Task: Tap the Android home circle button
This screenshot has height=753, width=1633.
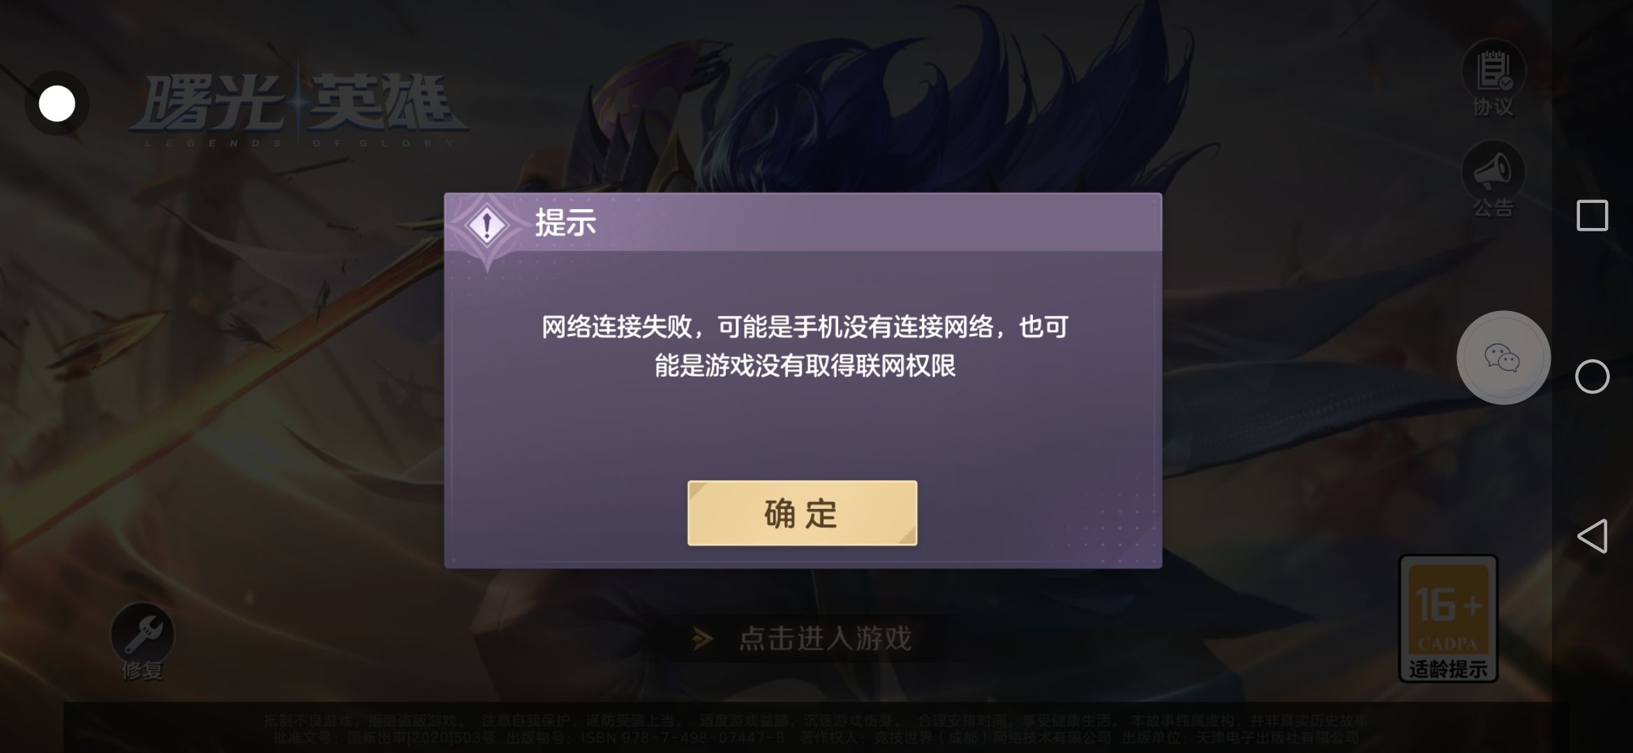Action: pyautogui.click(x=1592, y=376)
